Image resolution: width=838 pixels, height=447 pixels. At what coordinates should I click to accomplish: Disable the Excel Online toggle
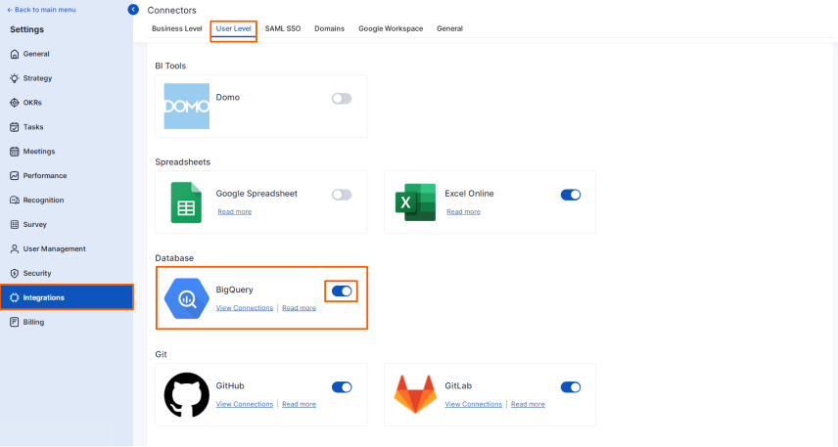pos(570,195)
